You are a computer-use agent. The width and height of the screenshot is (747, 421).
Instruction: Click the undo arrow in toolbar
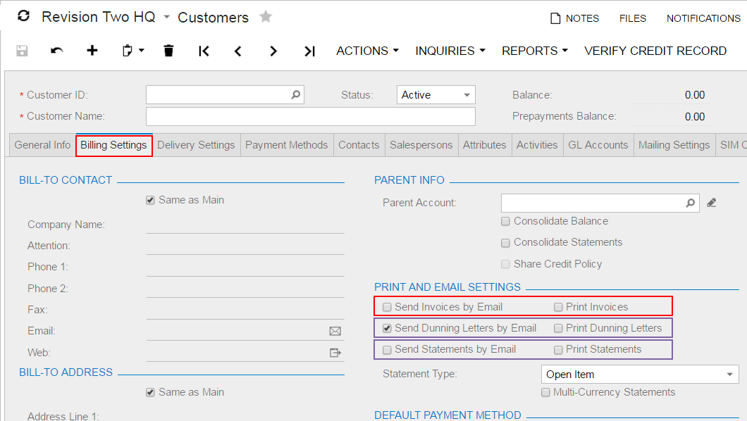[x=57, y=51]
